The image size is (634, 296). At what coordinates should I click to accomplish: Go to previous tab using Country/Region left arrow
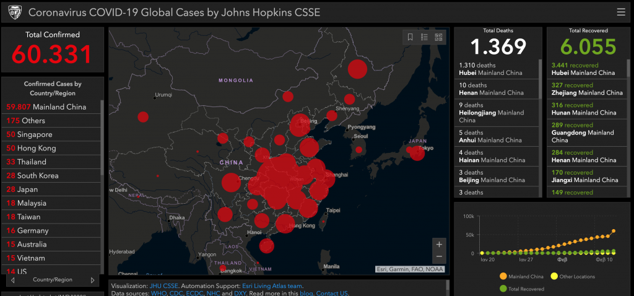(x=14, y=280)
